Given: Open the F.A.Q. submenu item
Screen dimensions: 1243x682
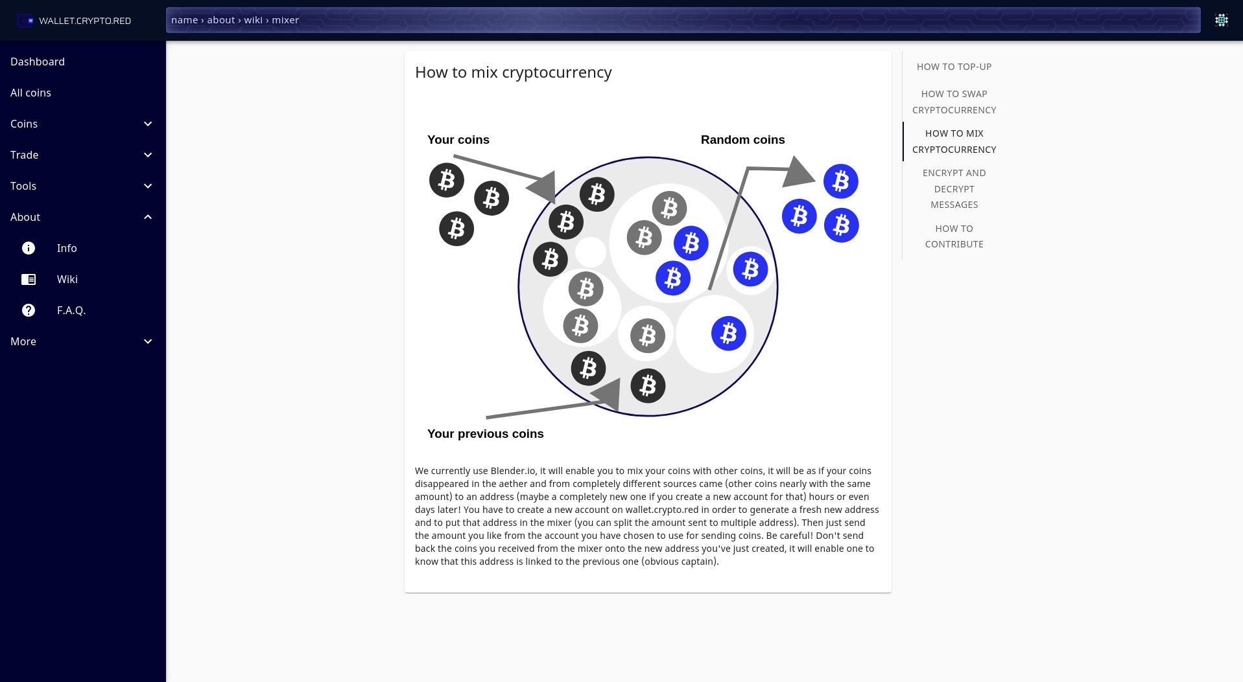Looking at the screenshot, I should (83, 310).
